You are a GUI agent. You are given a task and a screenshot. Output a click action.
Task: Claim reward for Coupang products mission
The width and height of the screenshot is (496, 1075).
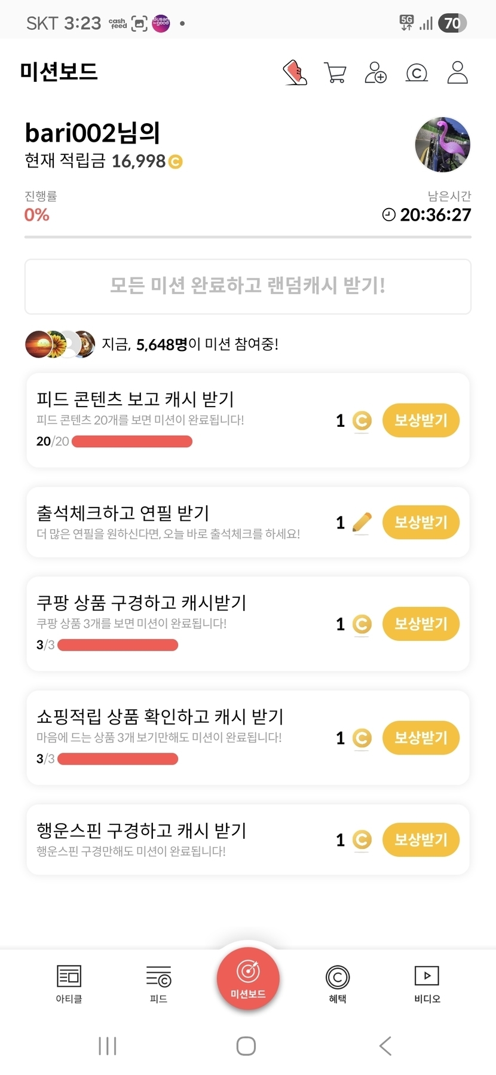click(421, 624)
